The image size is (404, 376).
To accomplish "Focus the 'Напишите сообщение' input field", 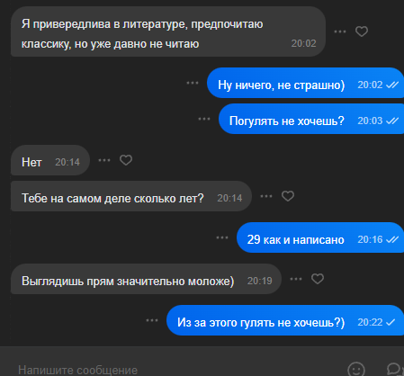I will coord(177,370).
